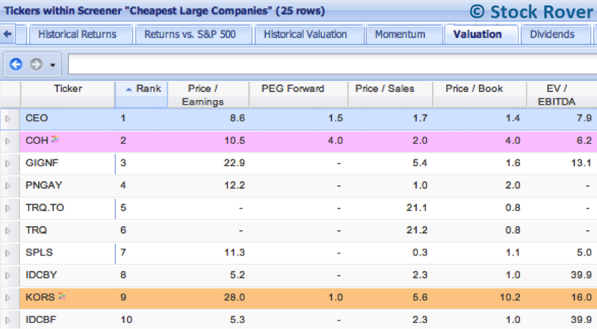597x329 pixels.
Task: Click the 13.1 EV/EBITDA value for GIGNF
Action: pos(581,163)
